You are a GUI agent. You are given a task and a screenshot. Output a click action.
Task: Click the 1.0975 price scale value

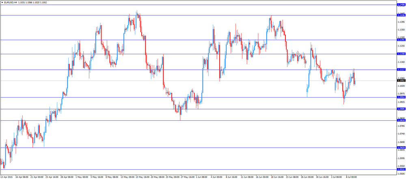(401, 94)
